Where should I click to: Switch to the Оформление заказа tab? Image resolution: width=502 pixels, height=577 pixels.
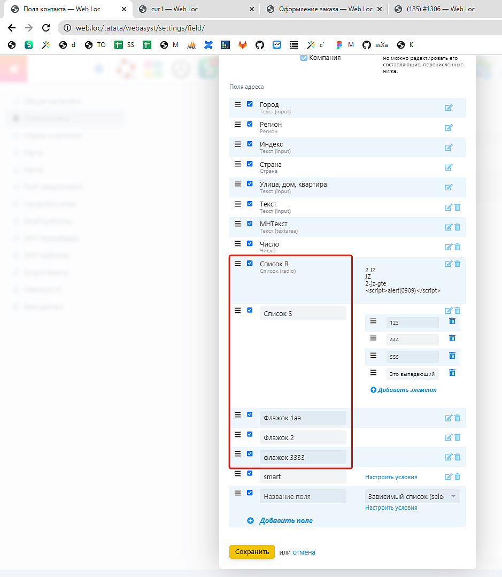(320, 9)
